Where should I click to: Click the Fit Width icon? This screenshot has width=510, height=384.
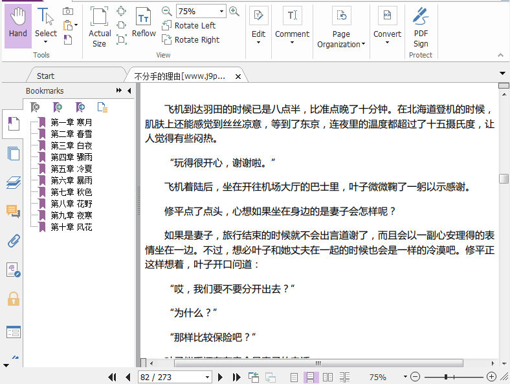coord(121,25)
